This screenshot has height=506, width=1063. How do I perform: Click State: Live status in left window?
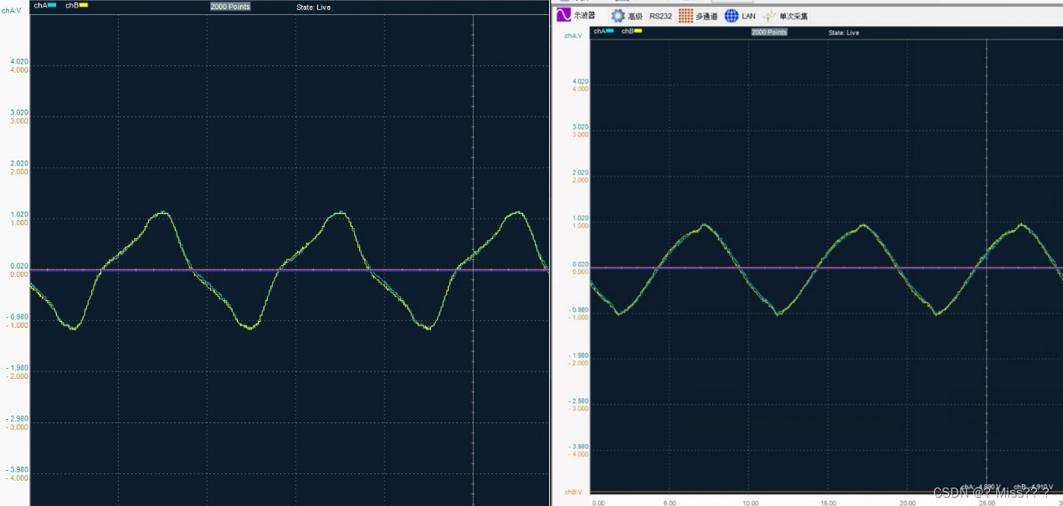click(x=314, y=8)
